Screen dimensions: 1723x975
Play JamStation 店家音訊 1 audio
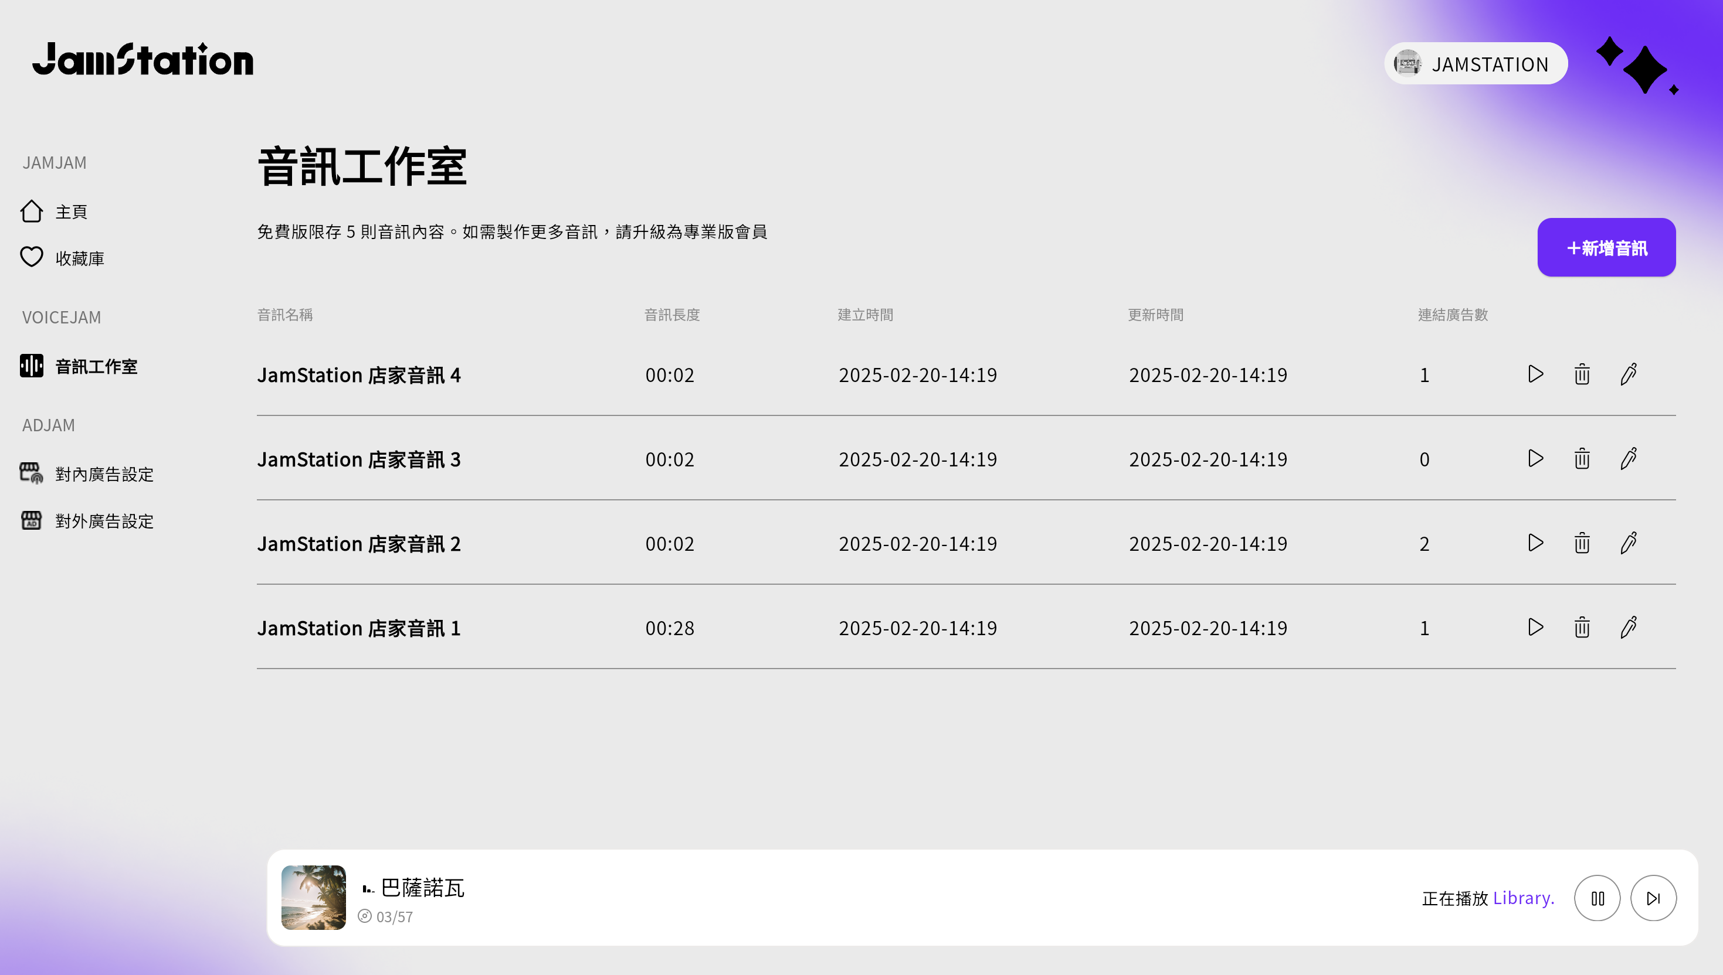1535,628
